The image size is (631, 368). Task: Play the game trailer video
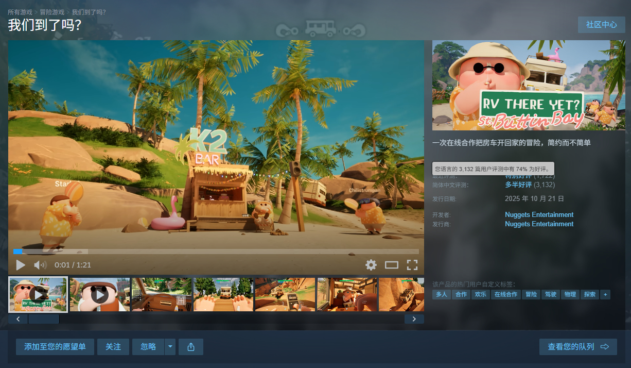tap(21, 265)
